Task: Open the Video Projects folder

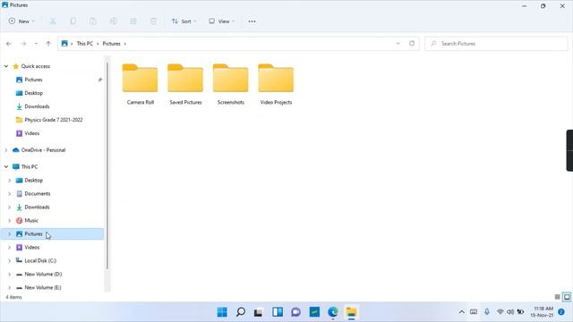Action: (x=276, y=84)
